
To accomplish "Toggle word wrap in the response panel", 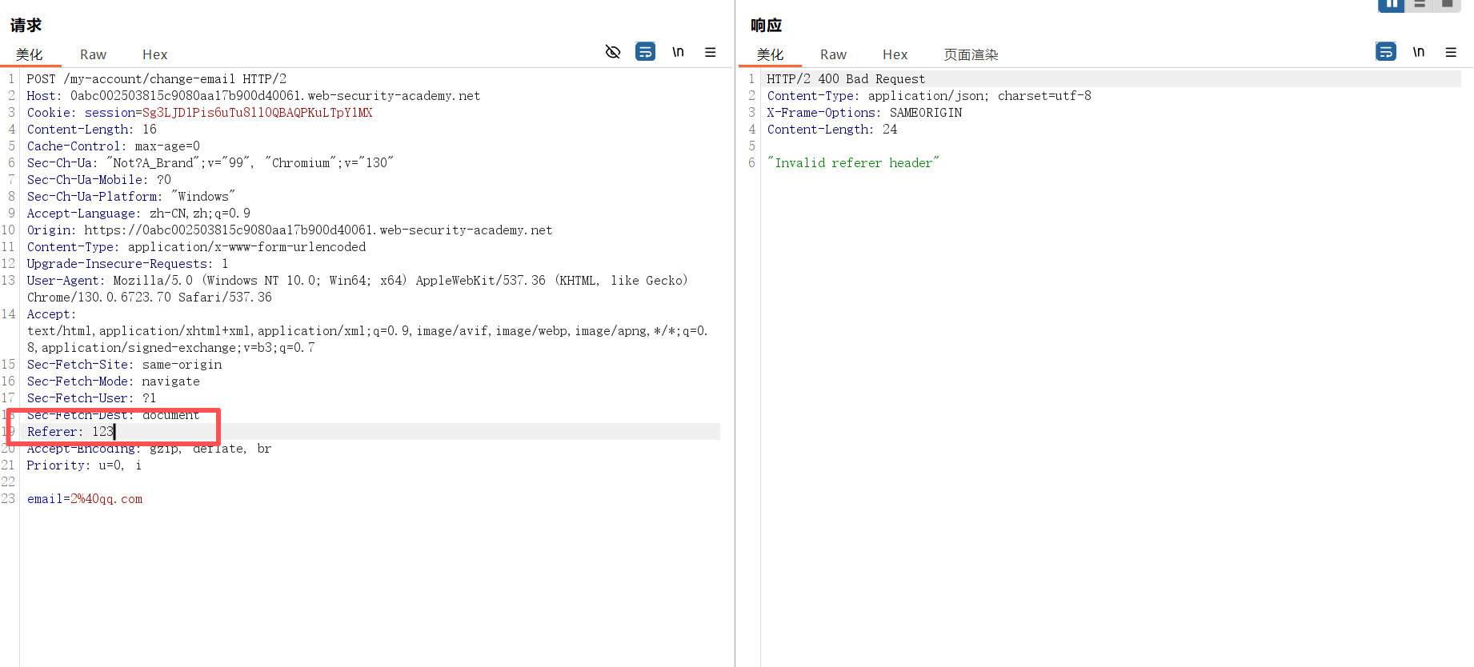I will (x=1385, y=52).
